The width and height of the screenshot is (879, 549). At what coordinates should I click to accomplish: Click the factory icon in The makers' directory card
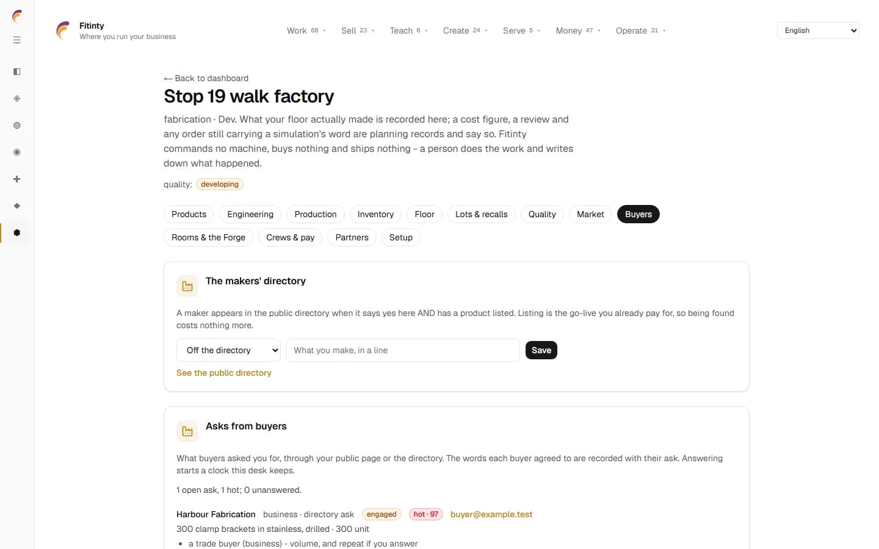[x=187, y=286]
